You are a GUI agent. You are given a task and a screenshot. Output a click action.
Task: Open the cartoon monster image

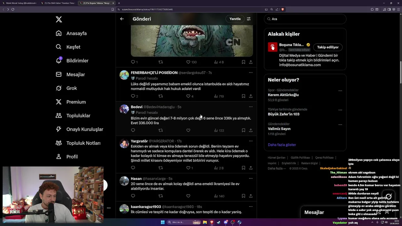click(192, 41)
